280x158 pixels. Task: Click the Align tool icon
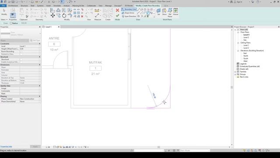tap(52, 10)
